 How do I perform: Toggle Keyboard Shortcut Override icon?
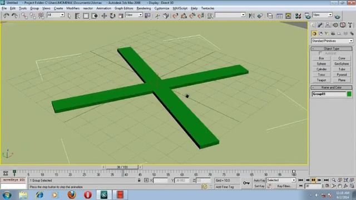tap(166, 16)
